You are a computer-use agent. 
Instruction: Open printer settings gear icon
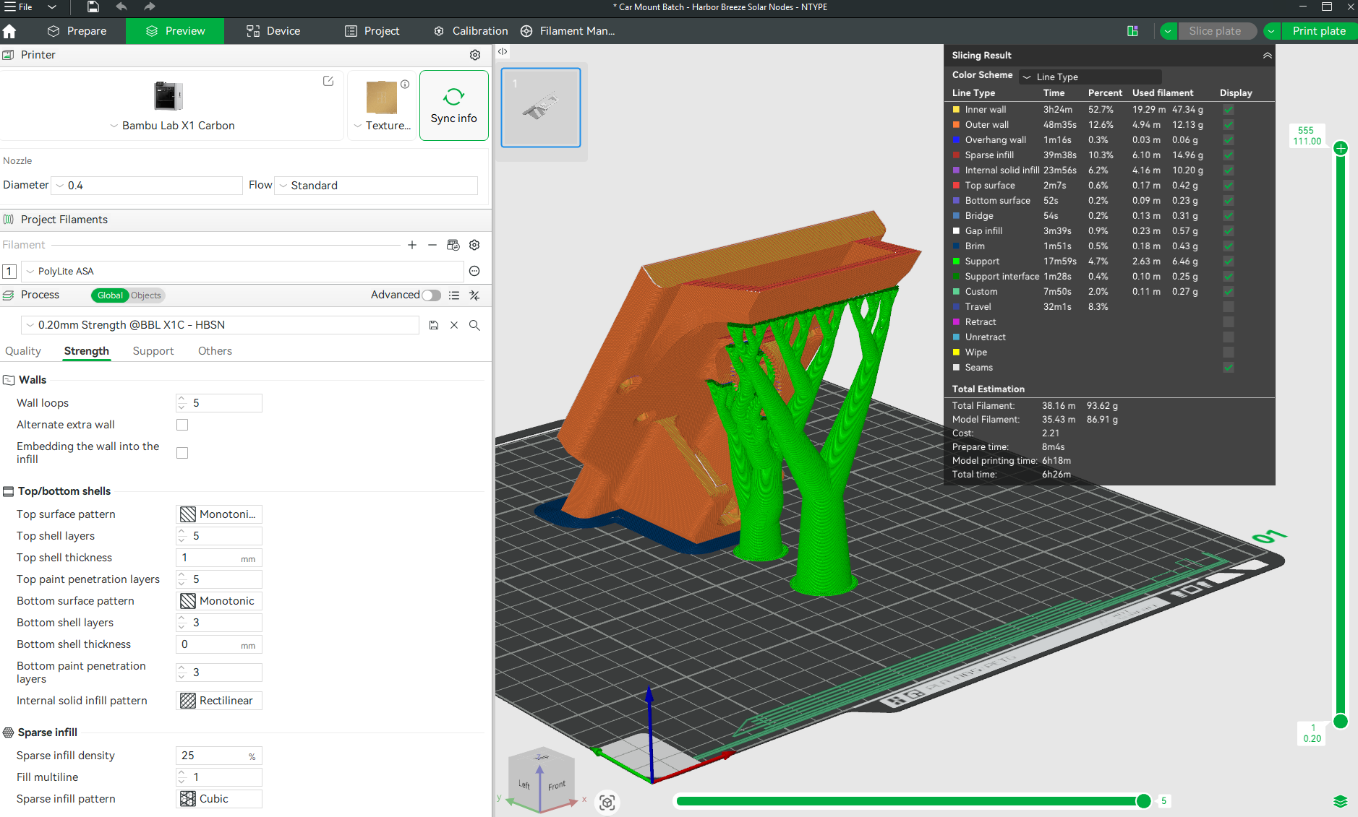475,55
